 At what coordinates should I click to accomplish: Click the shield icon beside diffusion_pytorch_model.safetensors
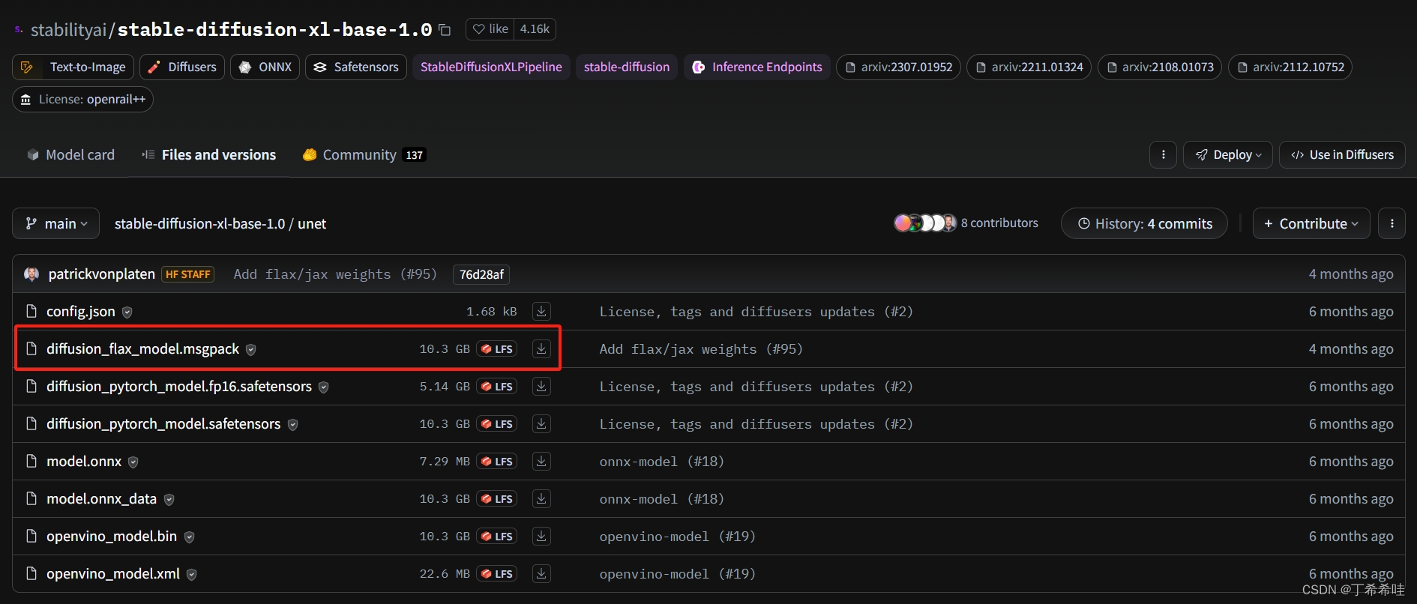293,424
